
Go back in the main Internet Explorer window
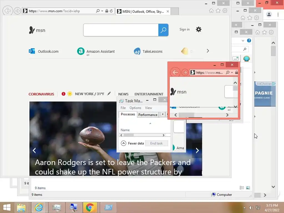click(x=7, y=11)
